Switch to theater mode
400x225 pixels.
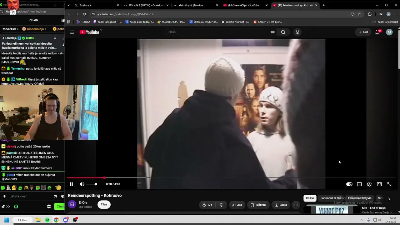pyautogui.click(x=379, y=184)
